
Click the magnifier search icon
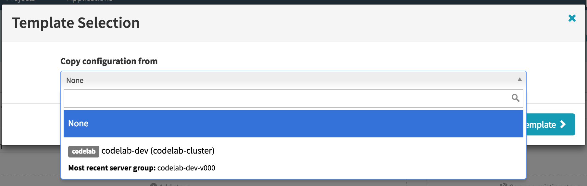point(515,98)
